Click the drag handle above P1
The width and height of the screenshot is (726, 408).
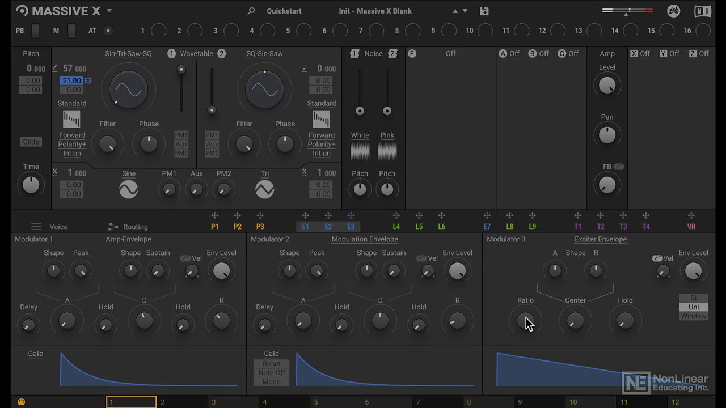click(x=215, y=215)
